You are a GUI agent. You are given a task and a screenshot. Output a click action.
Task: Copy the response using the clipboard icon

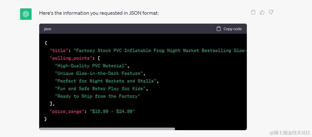[253, 12]
